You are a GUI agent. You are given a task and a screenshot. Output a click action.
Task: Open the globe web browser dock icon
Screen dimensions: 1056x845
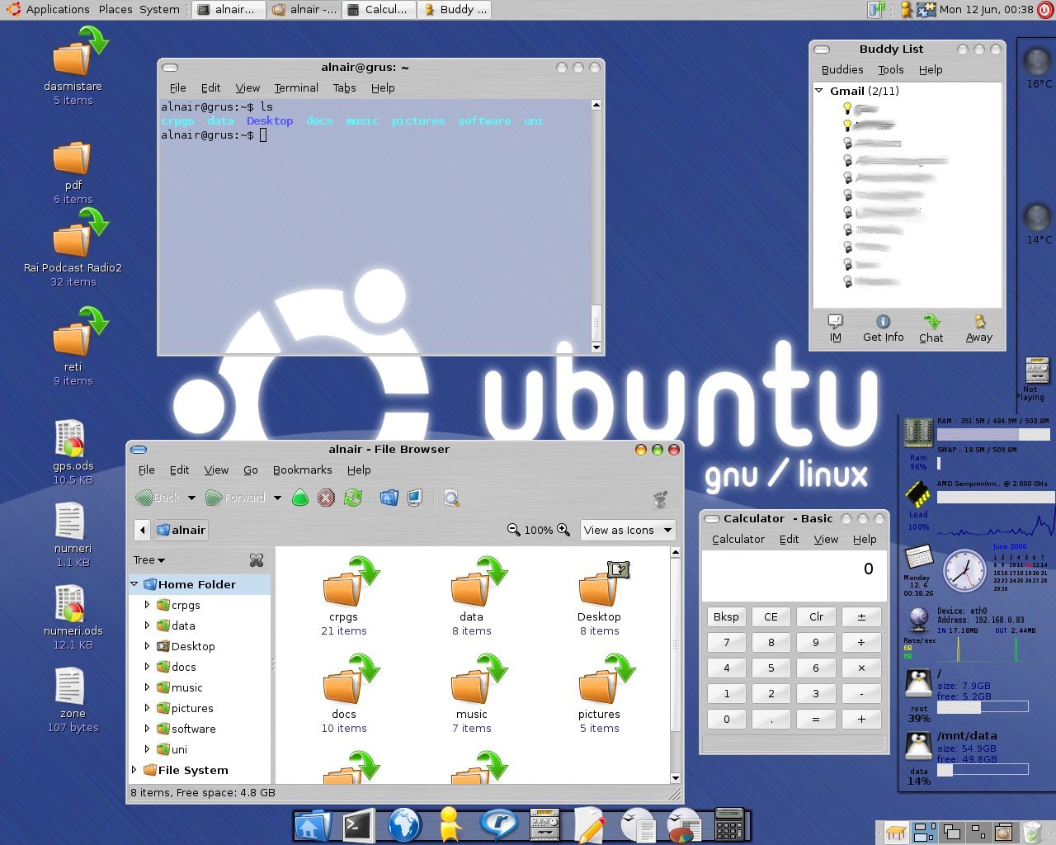coord(404,825)
